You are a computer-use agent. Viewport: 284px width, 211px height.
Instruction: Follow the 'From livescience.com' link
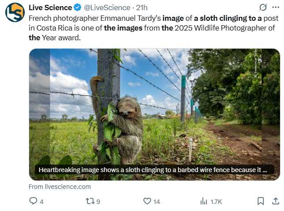(60, 187)
